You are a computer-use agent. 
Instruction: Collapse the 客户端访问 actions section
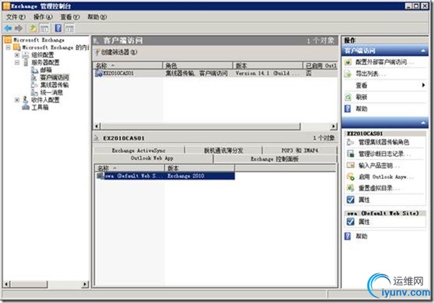[x=423, y=51]
